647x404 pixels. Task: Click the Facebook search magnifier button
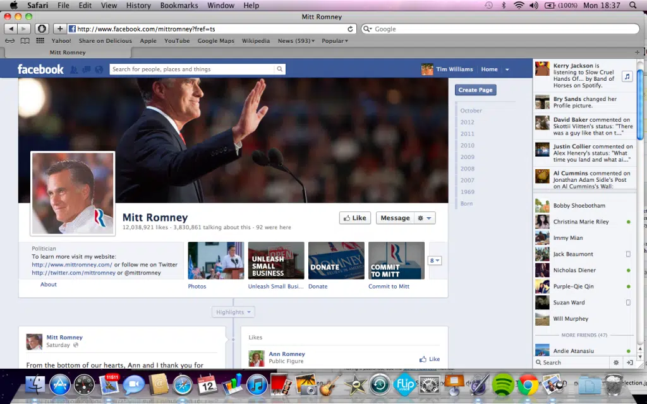click(x=279, y=69)
